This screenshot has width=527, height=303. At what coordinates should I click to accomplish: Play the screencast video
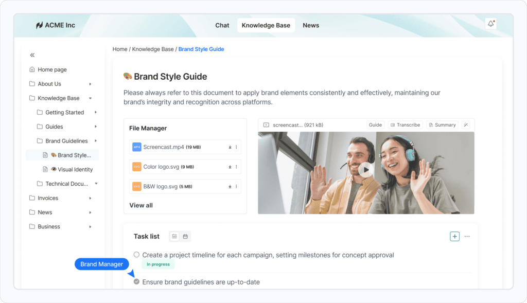tap(366, 170)
